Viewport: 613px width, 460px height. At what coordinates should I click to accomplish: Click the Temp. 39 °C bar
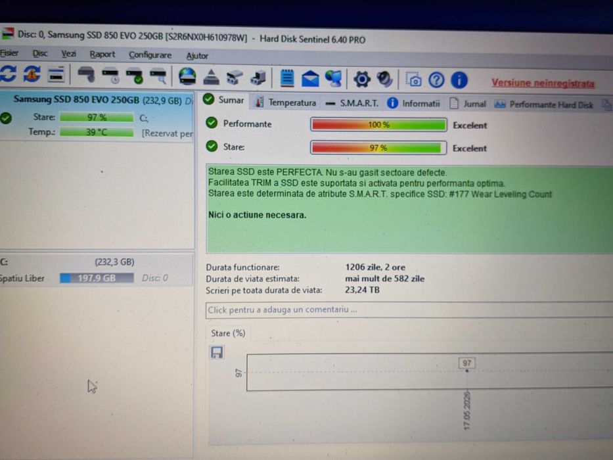tap(97, 132)
